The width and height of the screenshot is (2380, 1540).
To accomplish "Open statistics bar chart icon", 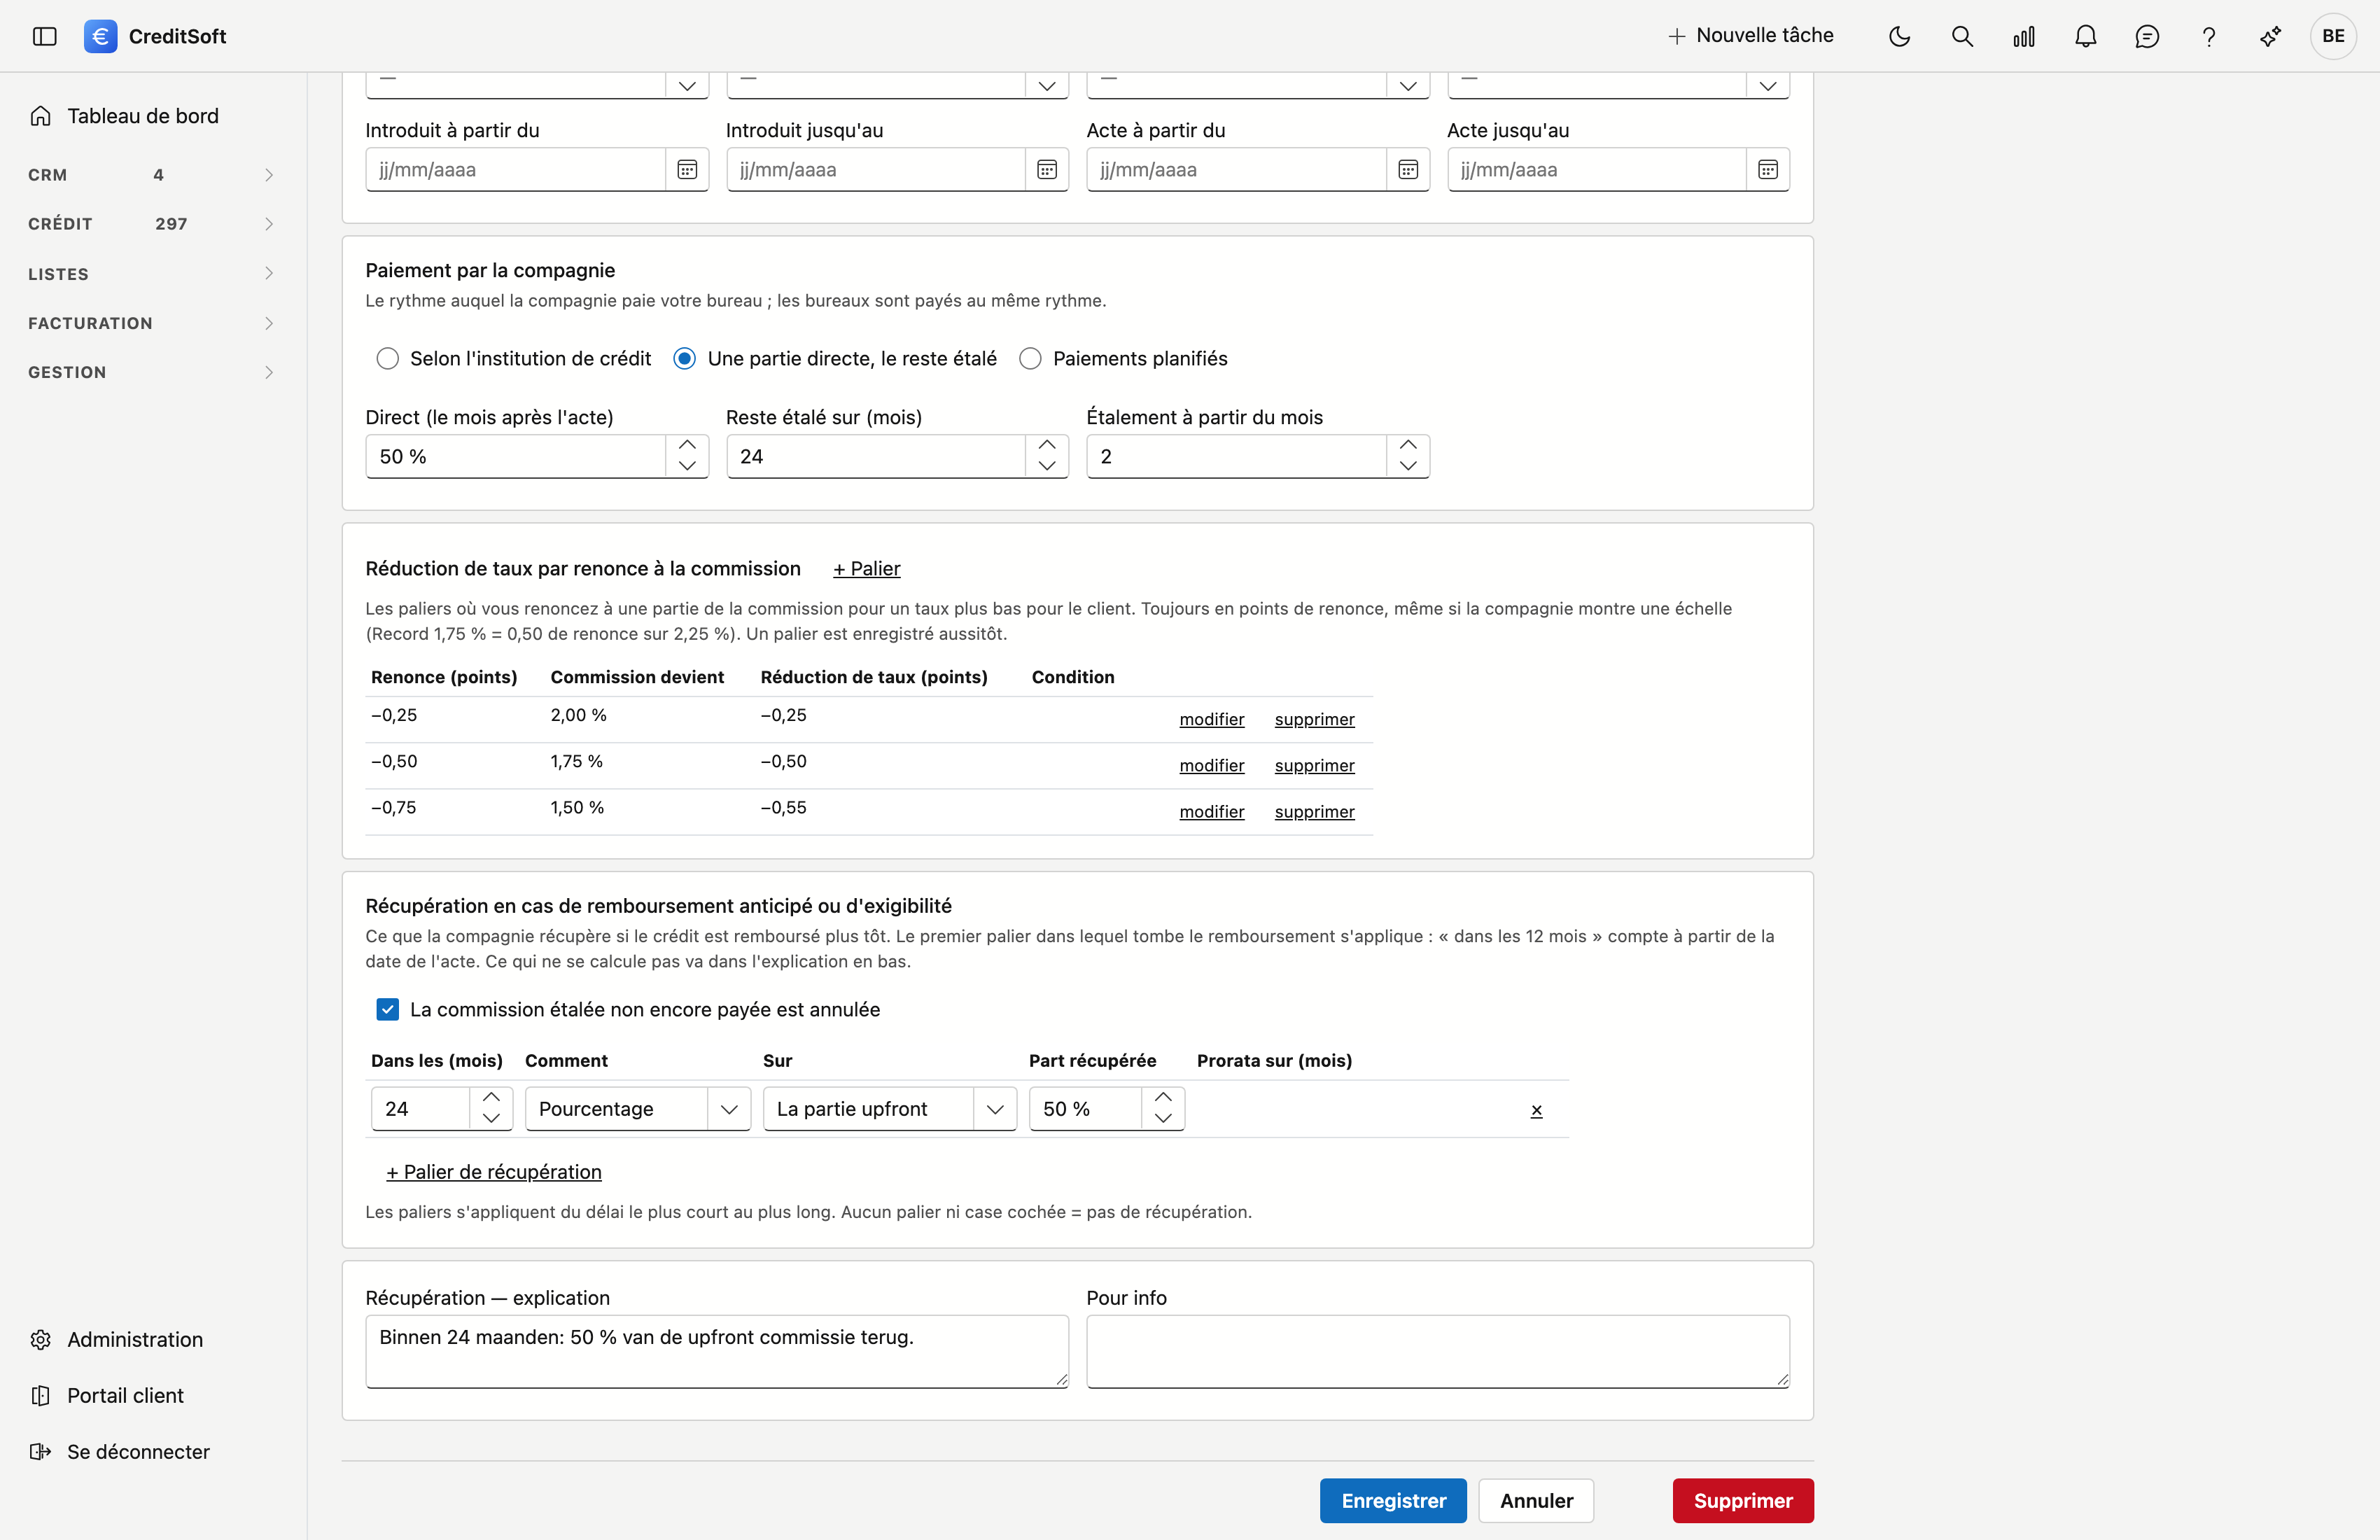I will tap(2024, 36).
